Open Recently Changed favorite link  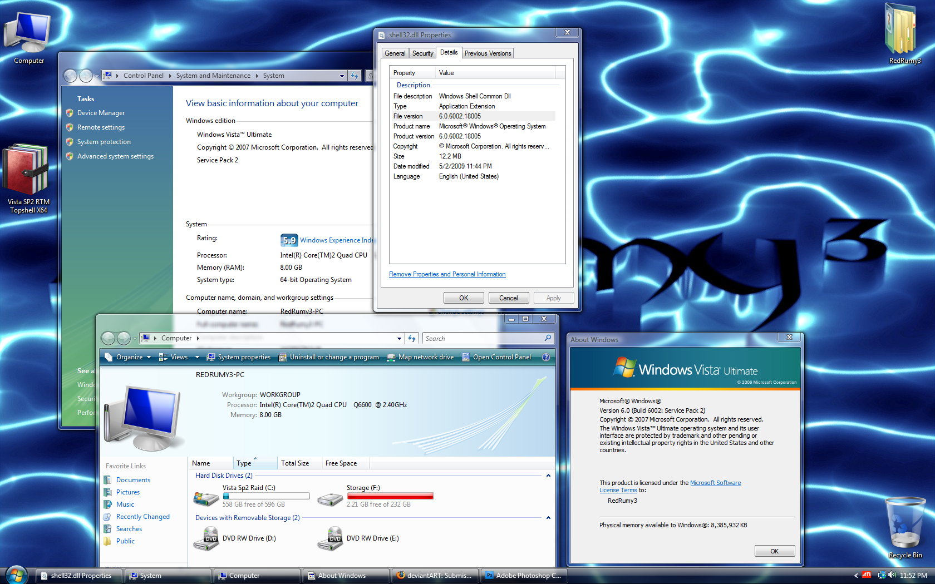click(x=143, y=517)
